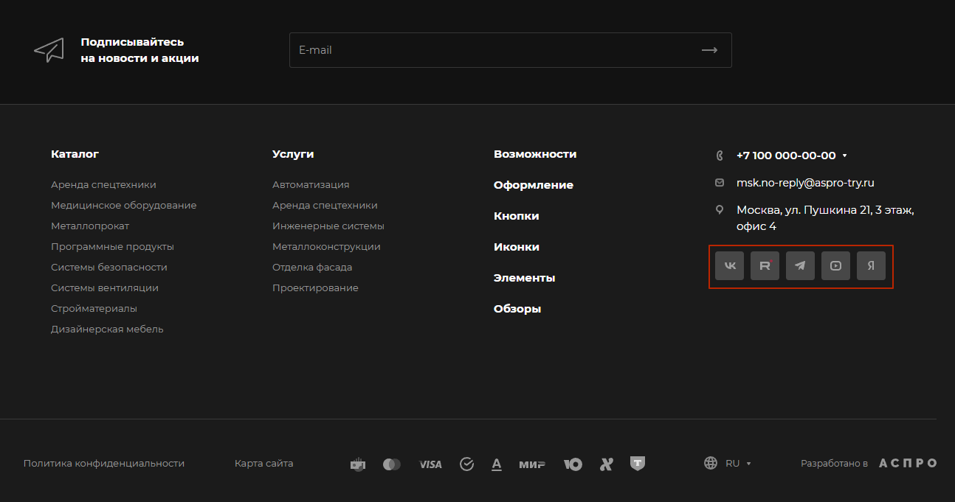Submit email with the arrow button
Viewport: 955px width, 502px height.
tap(709, 50)
